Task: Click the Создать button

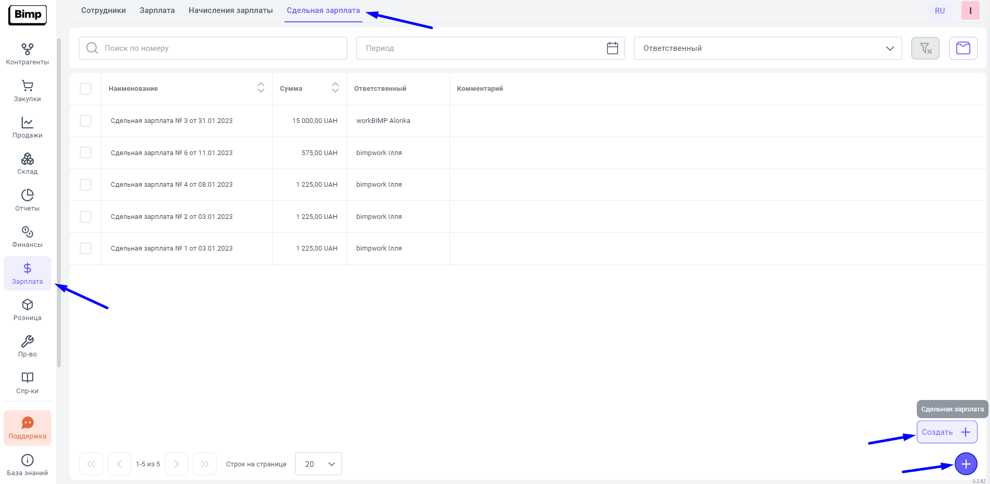Action: click(x=946, y=432)
